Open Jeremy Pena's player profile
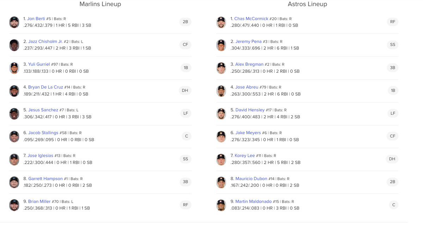The height and width of the screenshot is (226, 423). pos(248,41)
